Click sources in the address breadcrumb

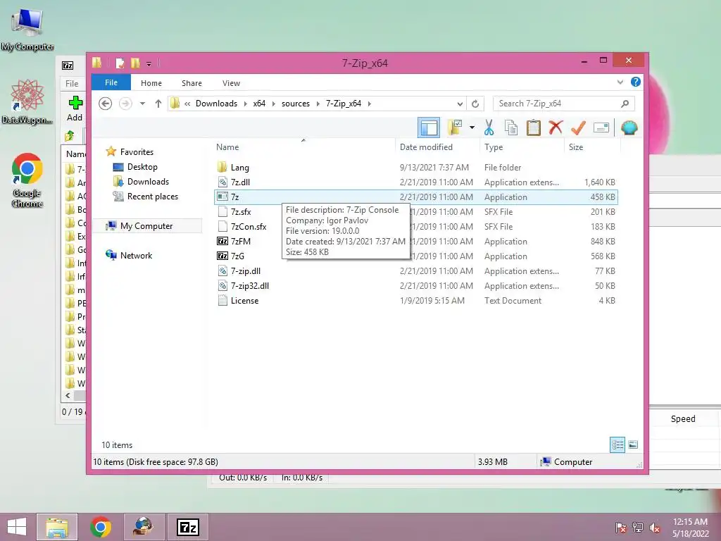(296, 104)
